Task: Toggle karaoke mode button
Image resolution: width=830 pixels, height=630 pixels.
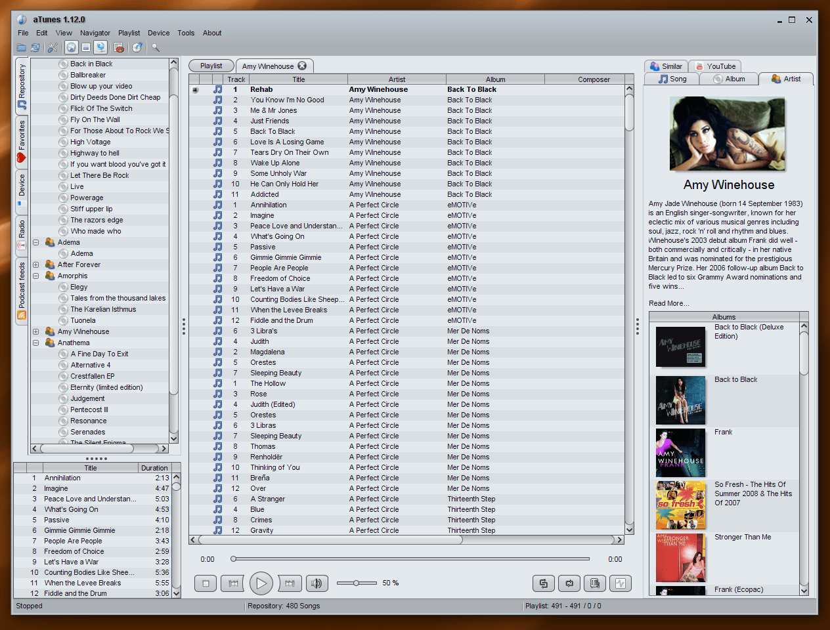Action: (595, 583)
